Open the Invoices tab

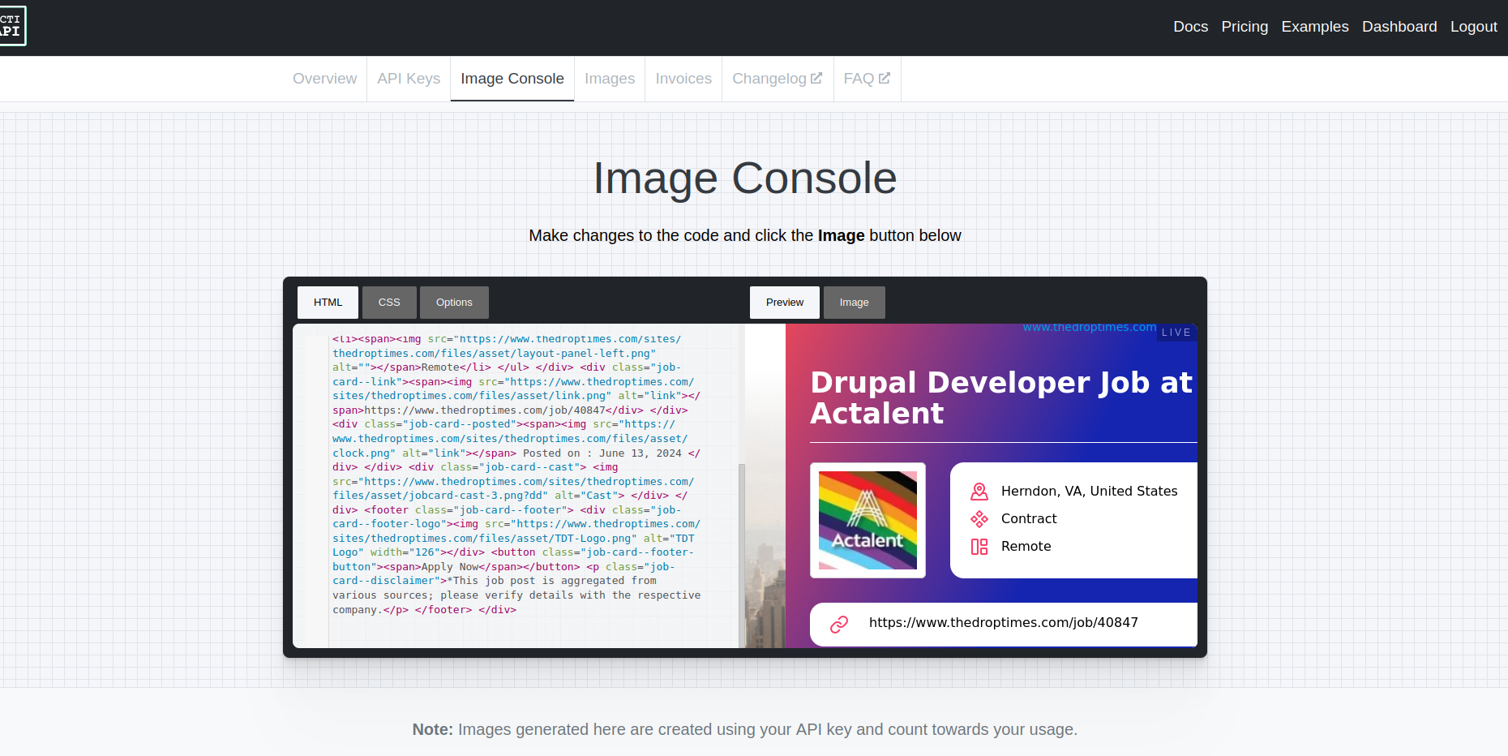683,79
